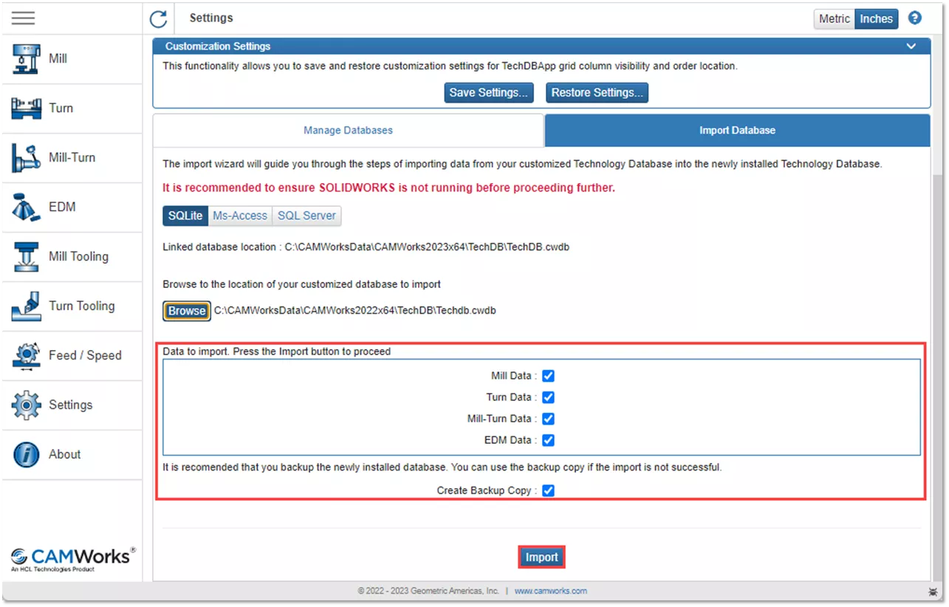
Task: Switch to Manage Databases tab
Action: [x=348, y=131]
